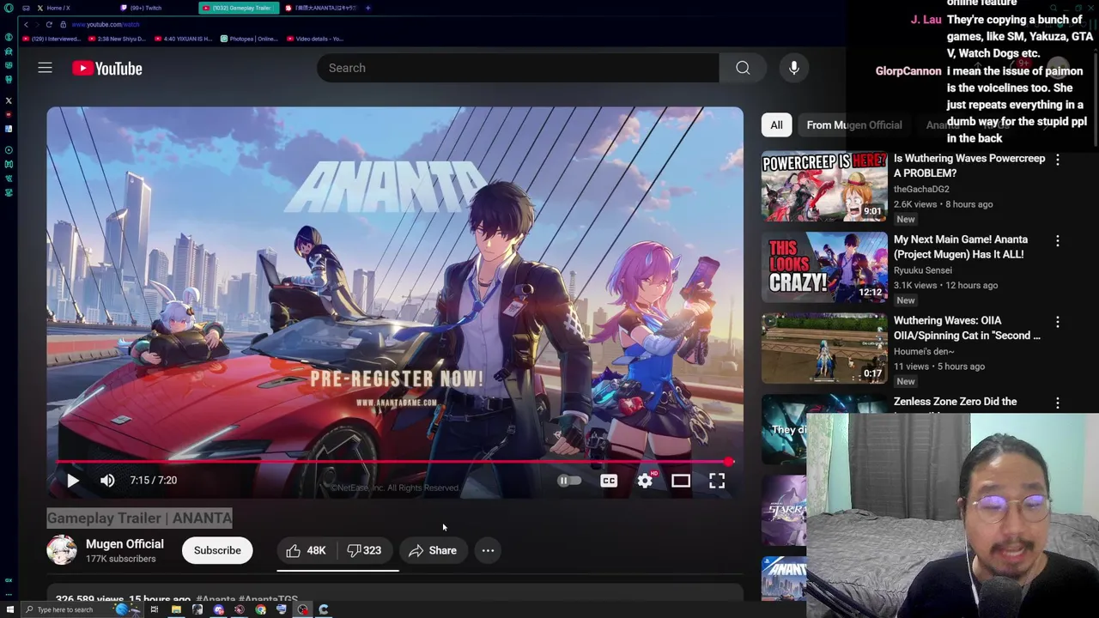Dislike the video showing 323
The height and width of the screenshot is (618, 1099).
point(365,550)
